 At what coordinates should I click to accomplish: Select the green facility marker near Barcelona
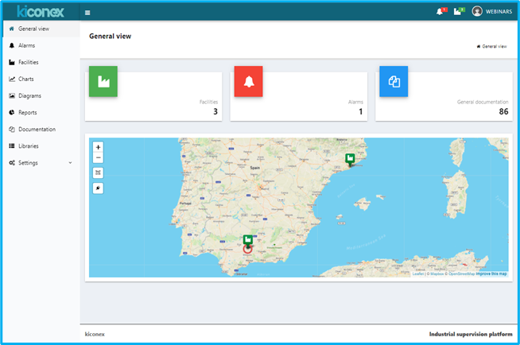350,159
